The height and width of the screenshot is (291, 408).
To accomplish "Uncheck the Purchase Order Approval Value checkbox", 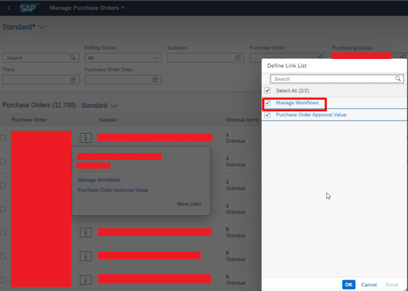I will tap(268, 115).
